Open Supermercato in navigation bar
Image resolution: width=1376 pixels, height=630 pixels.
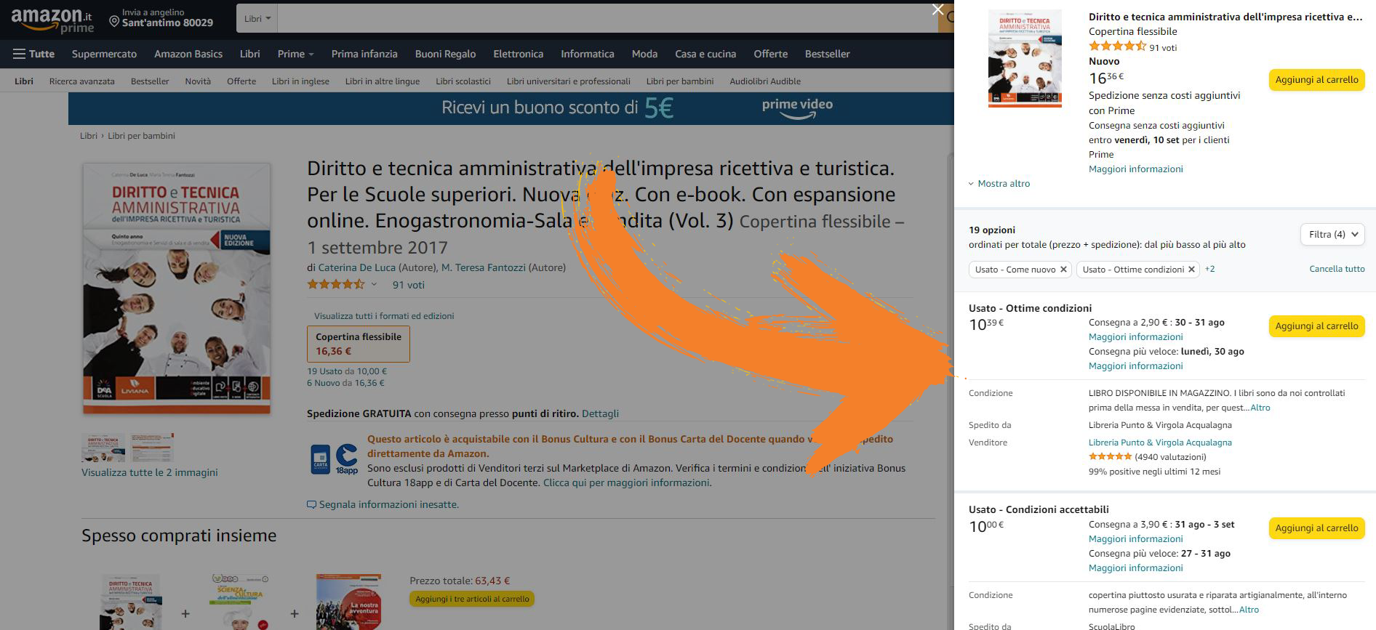tap(104, 54)
